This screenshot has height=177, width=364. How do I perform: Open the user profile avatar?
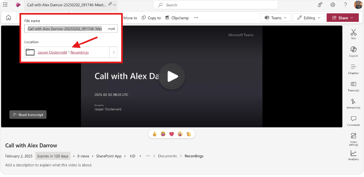point(358,5)
